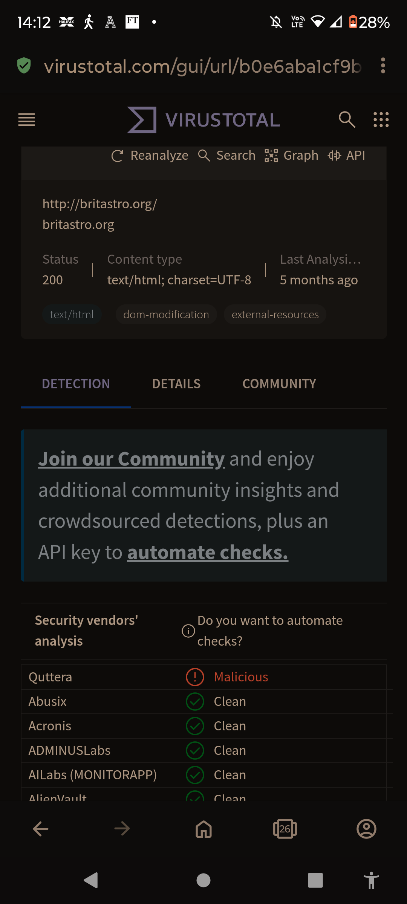Image resolution: width=407 pixels, height=904 pixels.
Task: Click the text/html; charset=UTF-8 value
Action: point(179,280)
